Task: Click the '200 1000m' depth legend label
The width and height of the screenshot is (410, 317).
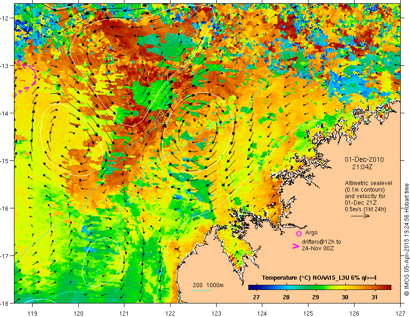Action: pyautogui.click(x=208, y=285)
